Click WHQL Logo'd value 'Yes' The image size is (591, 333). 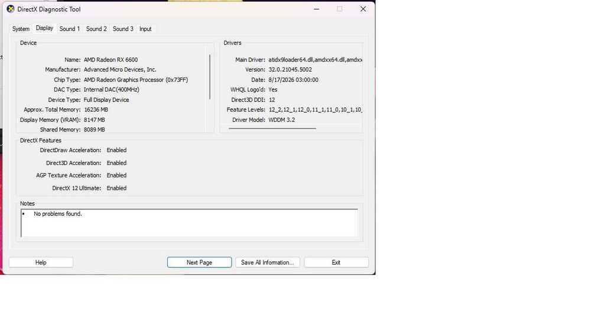pos(273,90)
